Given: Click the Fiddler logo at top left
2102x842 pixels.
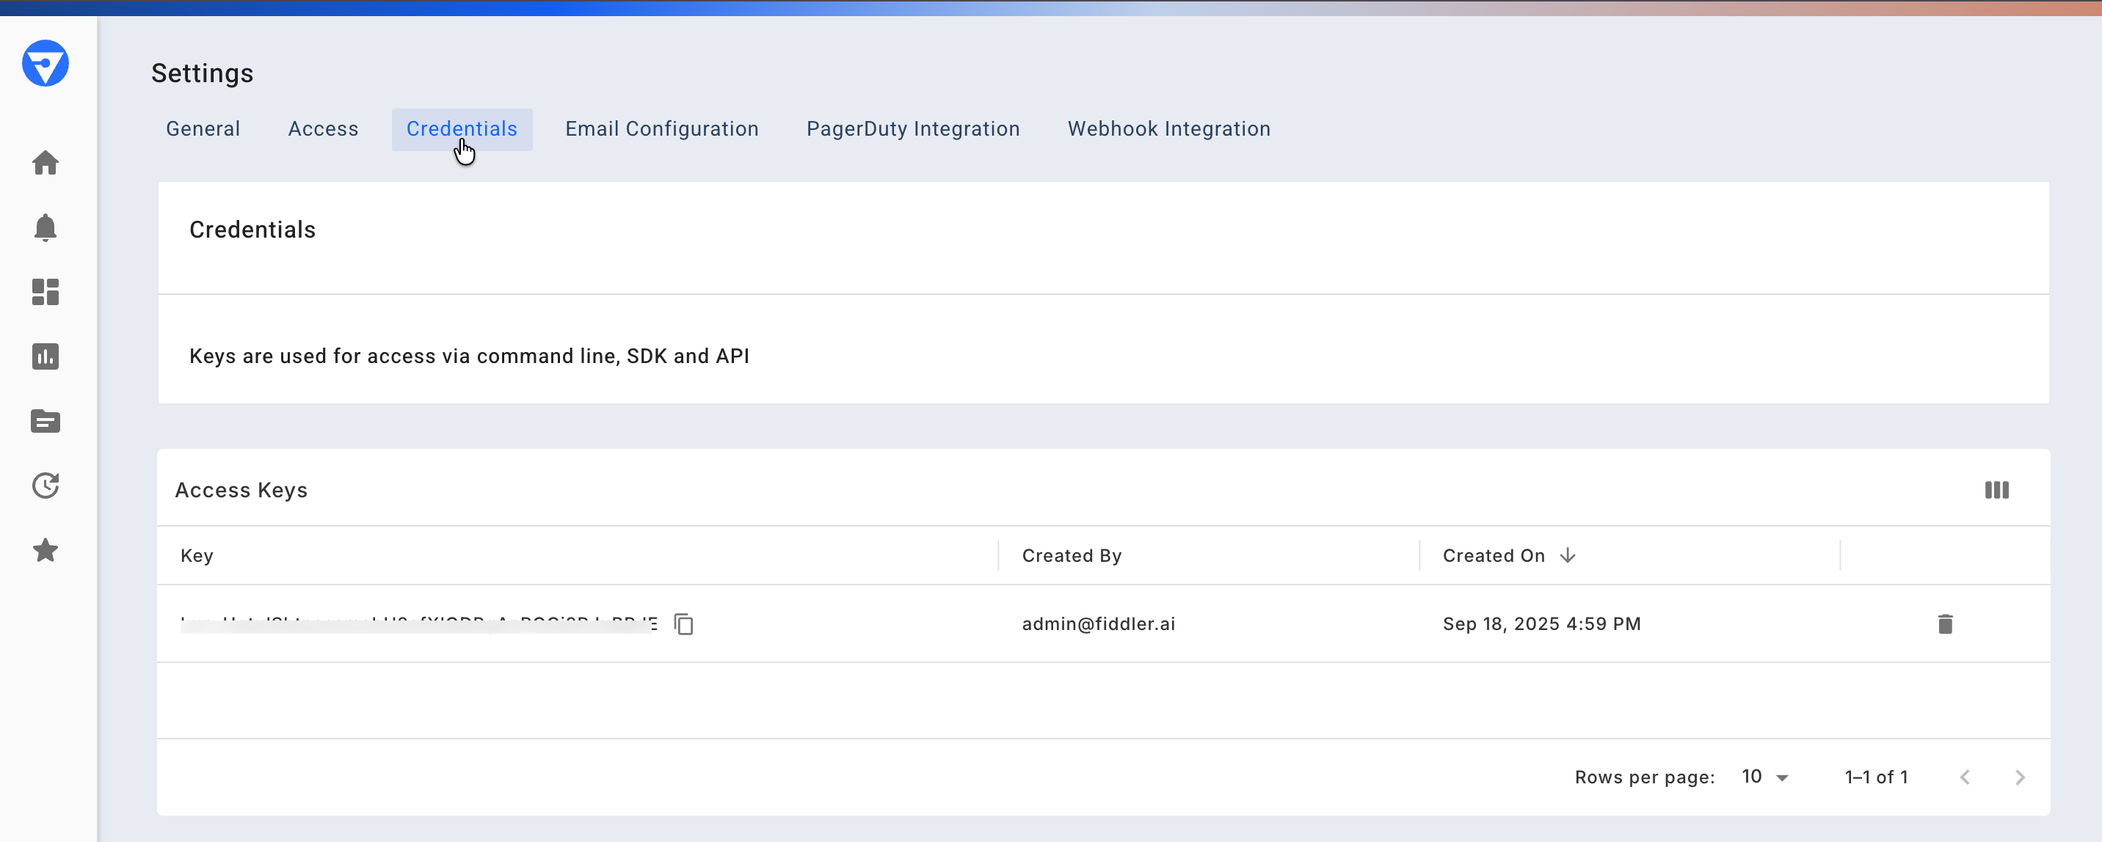Looking at the screenshot, I should (x=46, y=64).
